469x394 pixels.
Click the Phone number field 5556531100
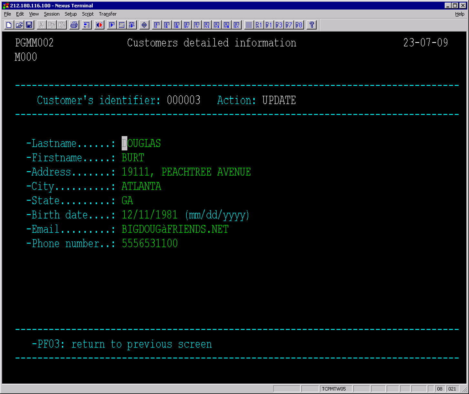(150, 243)
